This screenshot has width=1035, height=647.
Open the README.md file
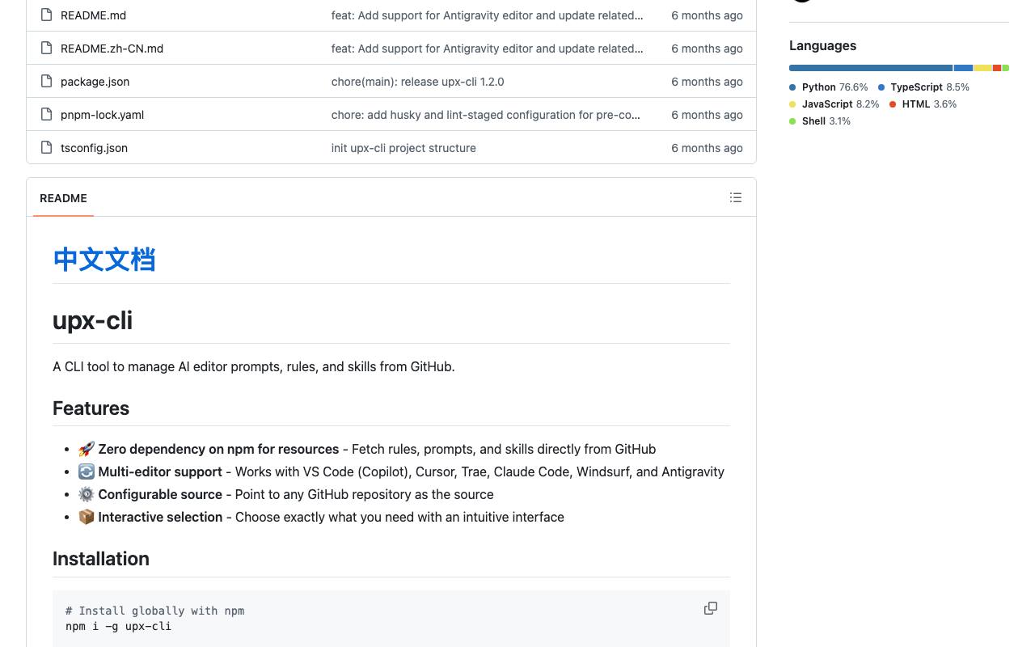click(x=93, y=15)
